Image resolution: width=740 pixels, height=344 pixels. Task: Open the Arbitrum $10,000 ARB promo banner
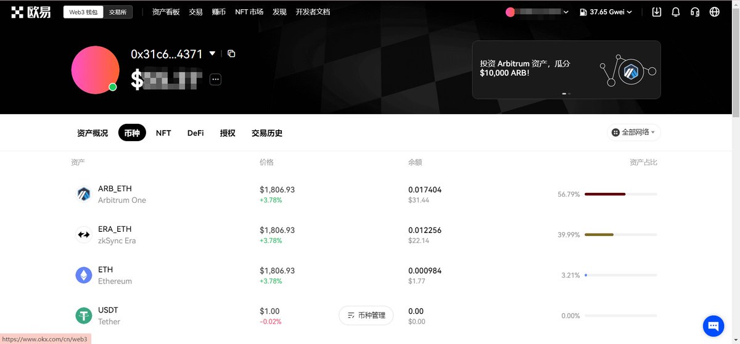click(x=566, y=70)
